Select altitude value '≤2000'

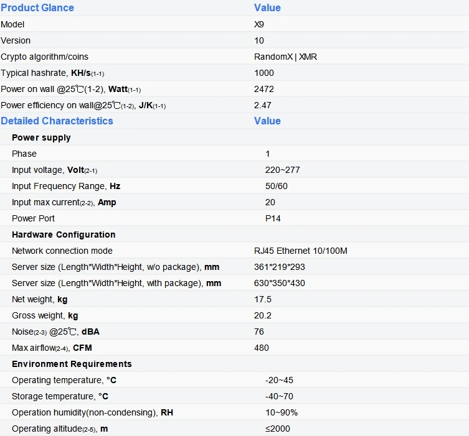(278, 429)
